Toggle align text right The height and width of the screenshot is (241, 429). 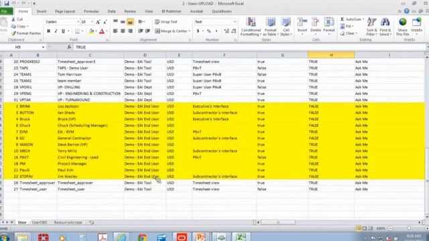[x=130, y=31]
